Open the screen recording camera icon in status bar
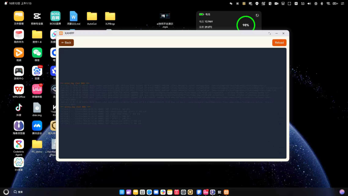 [276, 4]
